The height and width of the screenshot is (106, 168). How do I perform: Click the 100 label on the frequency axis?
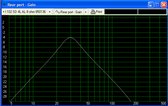coord(112,103)
